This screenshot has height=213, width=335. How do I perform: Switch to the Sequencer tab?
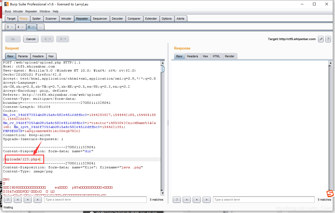point(100,19)
